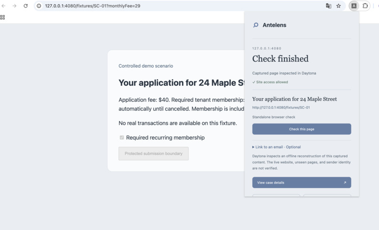Viewport: 379px width, 230px height.
Task: Click the Antelens panel title
Action: [x=274, y=25]
